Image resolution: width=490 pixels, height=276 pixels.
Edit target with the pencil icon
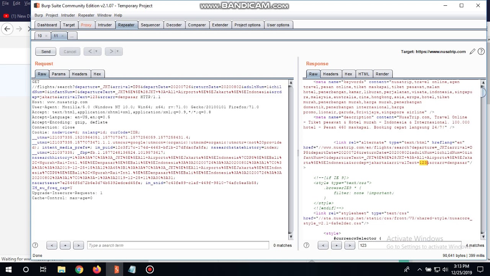[472, 51]
